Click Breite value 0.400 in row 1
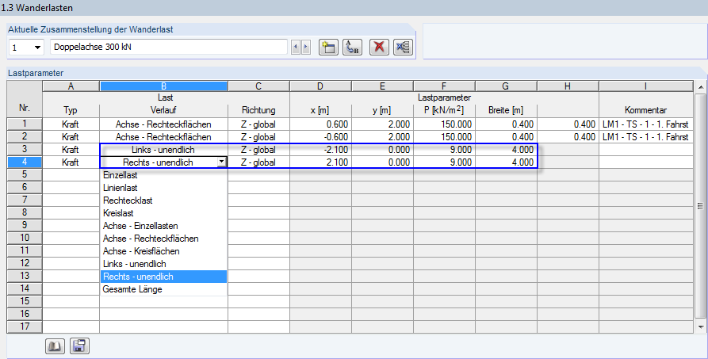Viewport: 708px width, 359px height. (506, 124)
